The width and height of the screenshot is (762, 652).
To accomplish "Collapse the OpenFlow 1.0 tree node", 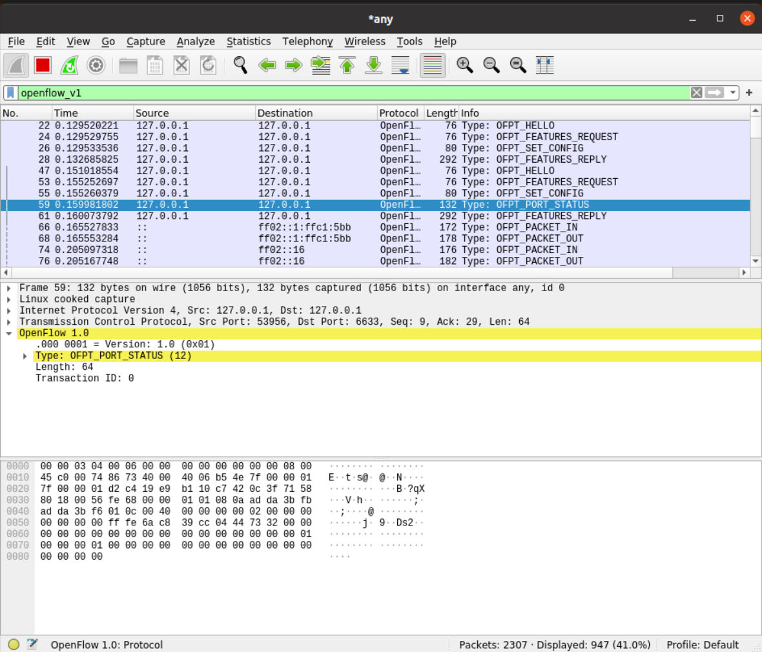I will click(9, 334).
